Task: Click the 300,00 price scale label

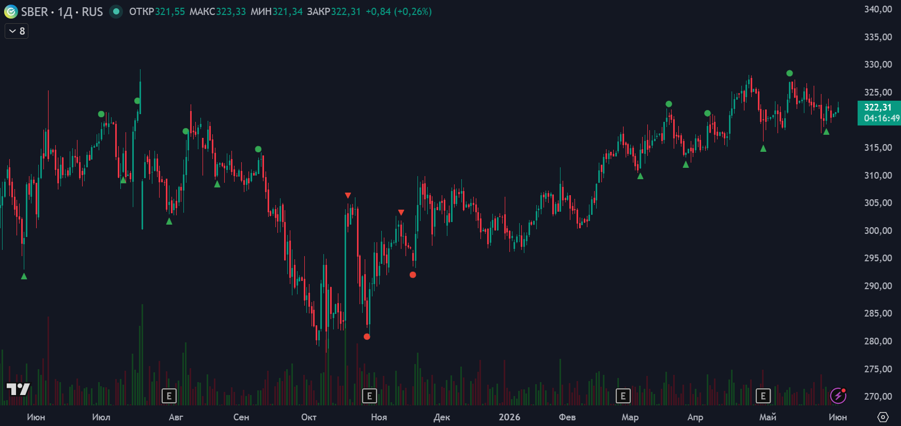Action: pos(878,231)
